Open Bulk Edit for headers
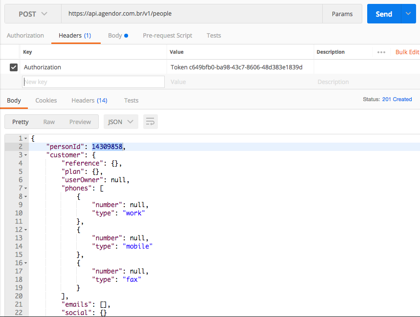Screen dimensions: 420x317 407,52
